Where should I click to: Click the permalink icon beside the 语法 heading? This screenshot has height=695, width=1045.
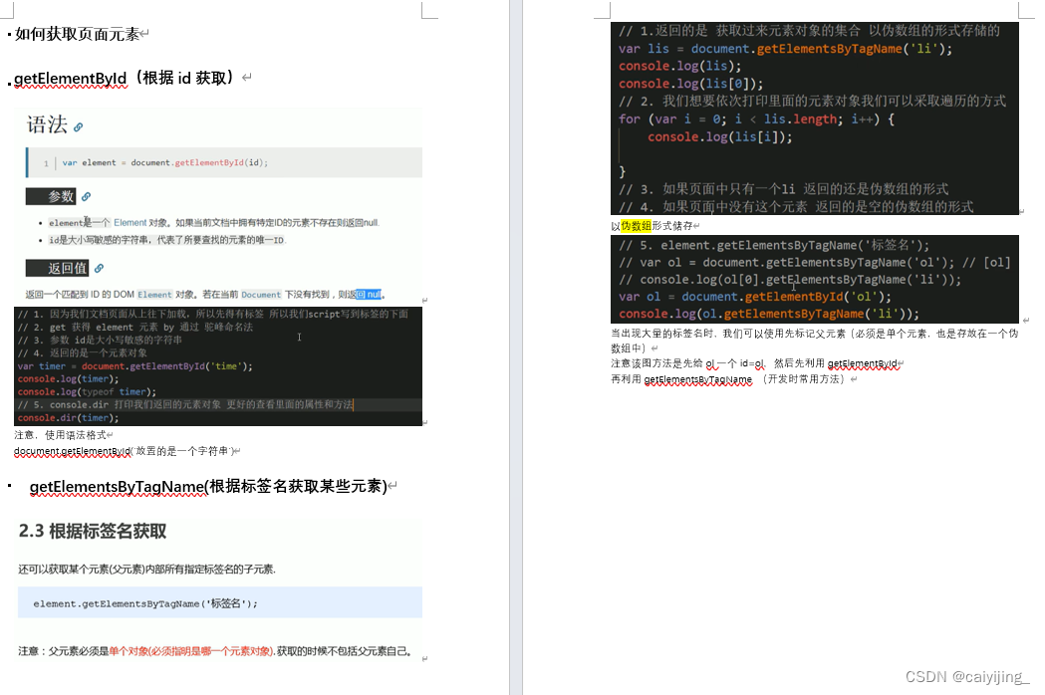(77, 127)
